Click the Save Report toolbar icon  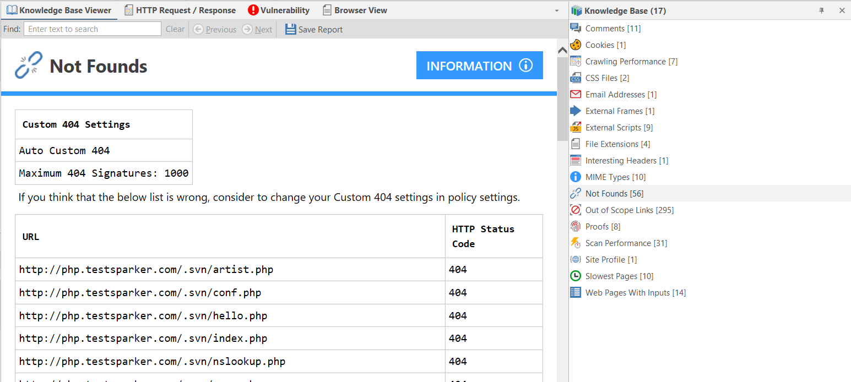coord(290,29)
